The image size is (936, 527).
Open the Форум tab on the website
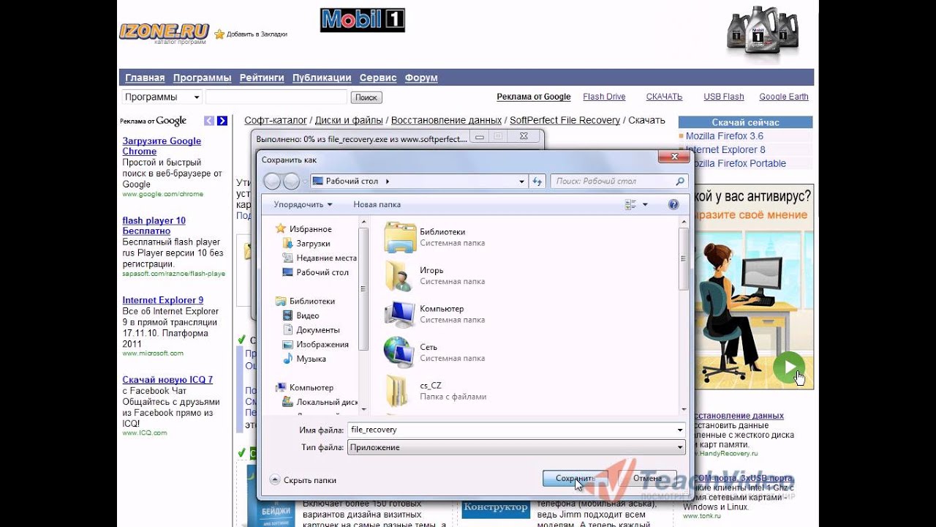(x=421, y=78)
